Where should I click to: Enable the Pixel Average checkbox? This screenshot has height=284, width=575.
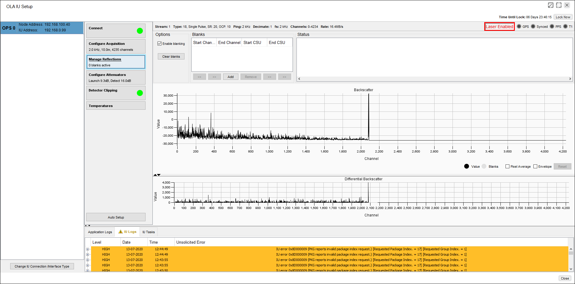(507, 167)
